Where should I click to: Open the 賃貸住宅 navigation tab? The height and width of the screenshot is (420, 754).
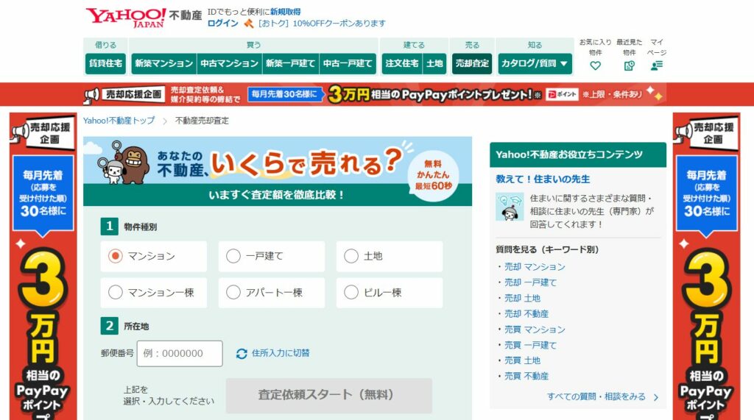coord(105,64)
